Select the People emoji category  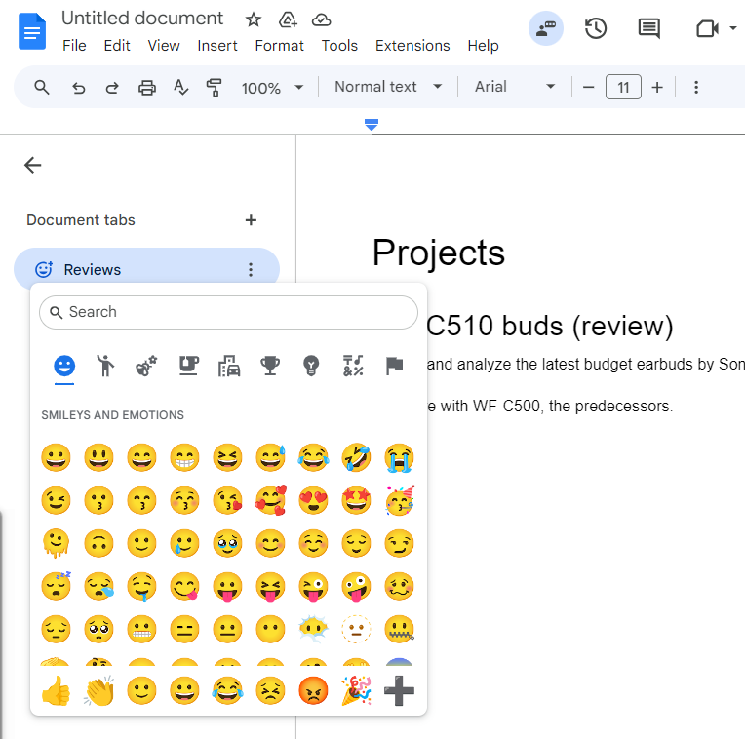click(105, 366)
